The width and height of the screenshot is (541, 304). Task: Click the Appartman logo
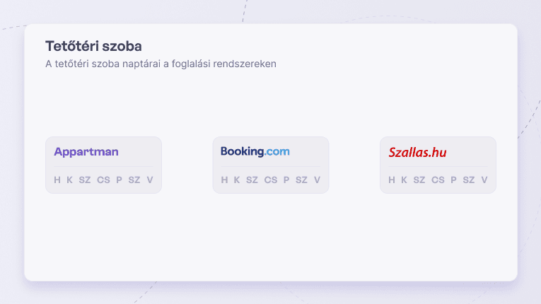86,152
